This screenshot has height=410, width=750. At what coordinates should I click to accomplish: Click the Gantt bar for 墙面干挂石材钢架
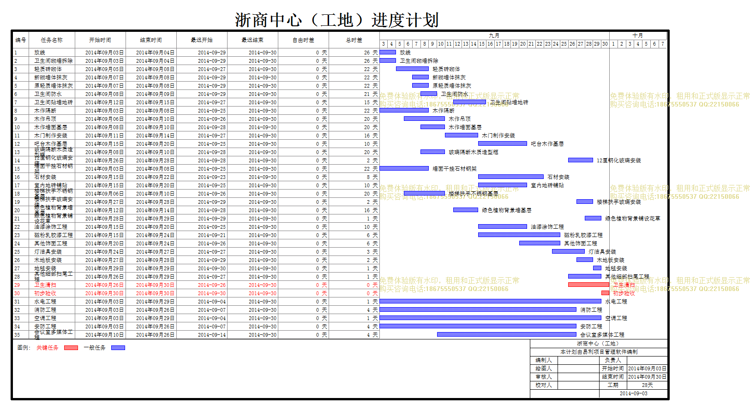tap(404, 168)
